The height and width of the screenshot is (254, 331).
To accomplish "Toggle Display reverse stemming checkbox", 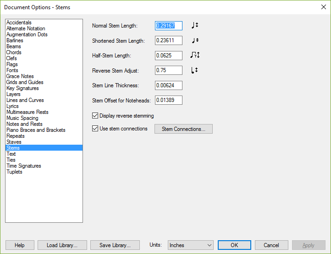I will coord(95,116).
